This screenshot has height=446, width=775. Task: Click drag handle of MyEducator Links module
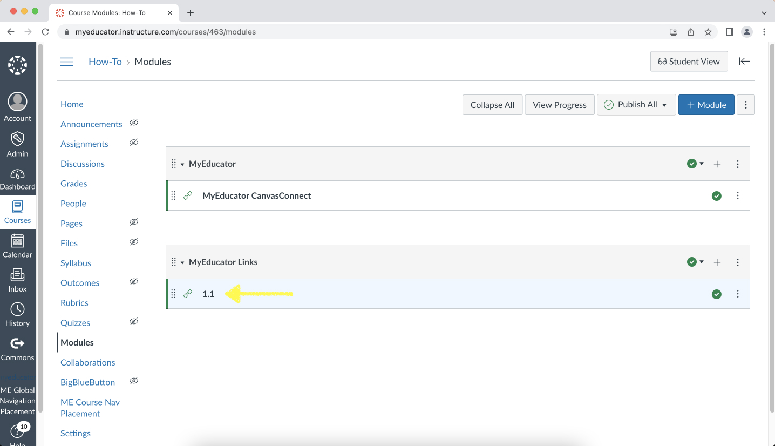(174, 262)
